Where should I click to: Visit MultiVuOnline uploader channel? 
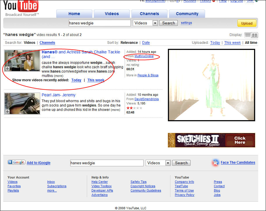point(144,56)
